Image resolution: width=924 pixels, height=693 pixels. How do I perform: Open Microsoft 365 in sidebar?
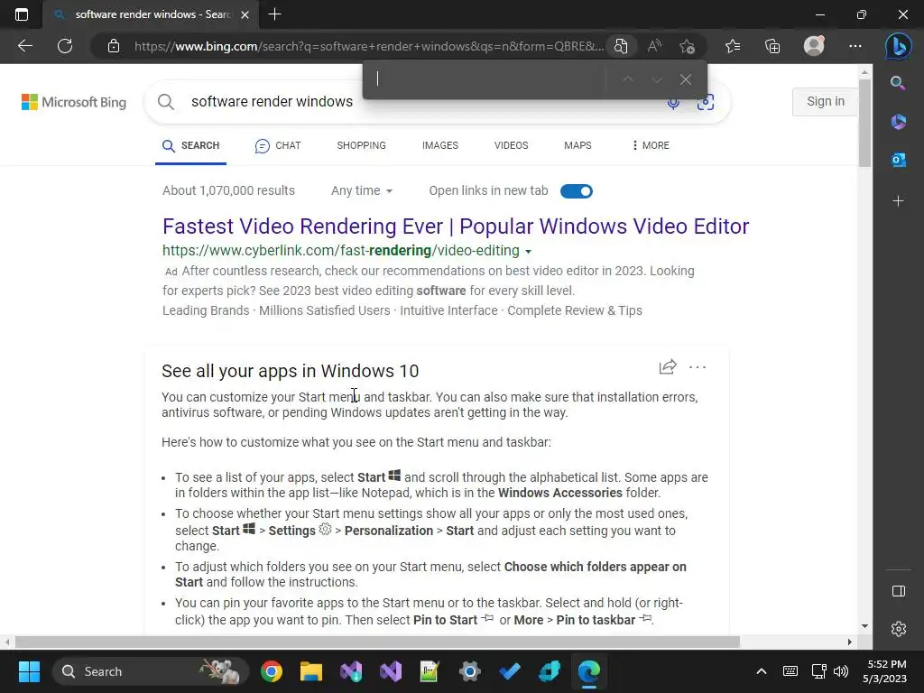898,122
